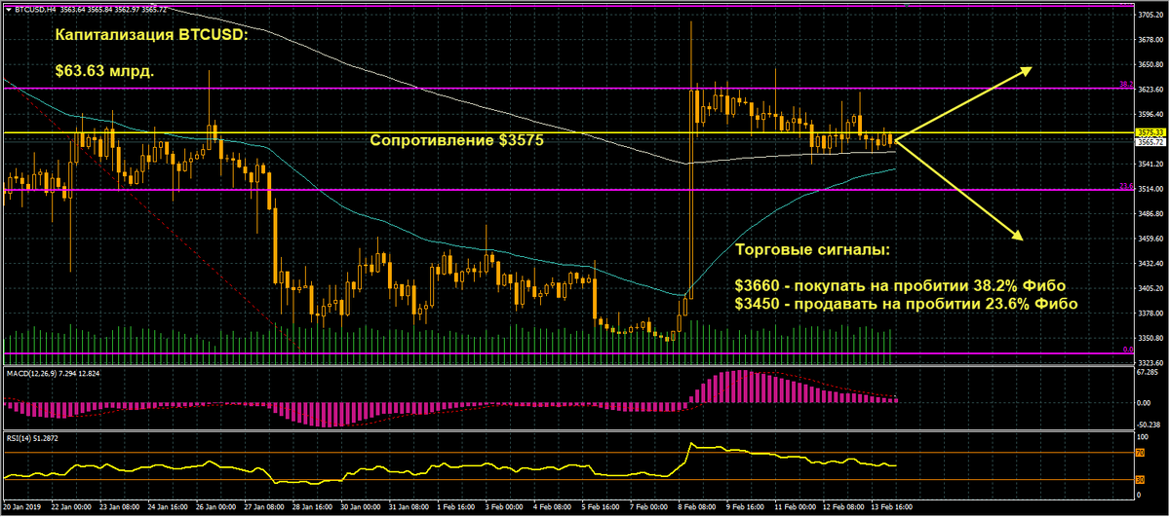
Task: Click the '20 Jan 2019' date label
Action: point(22,509)
